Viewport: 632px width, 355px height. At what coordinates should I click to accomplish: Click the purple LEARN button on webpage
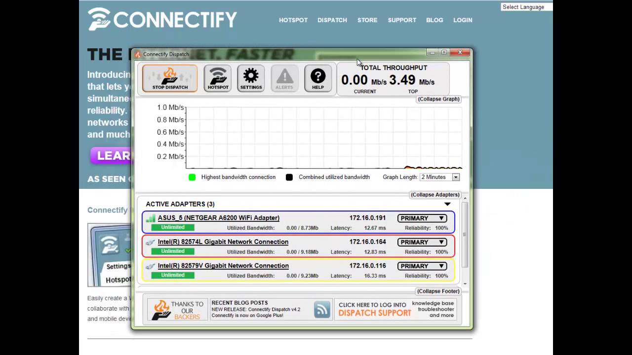pos(111,156)
